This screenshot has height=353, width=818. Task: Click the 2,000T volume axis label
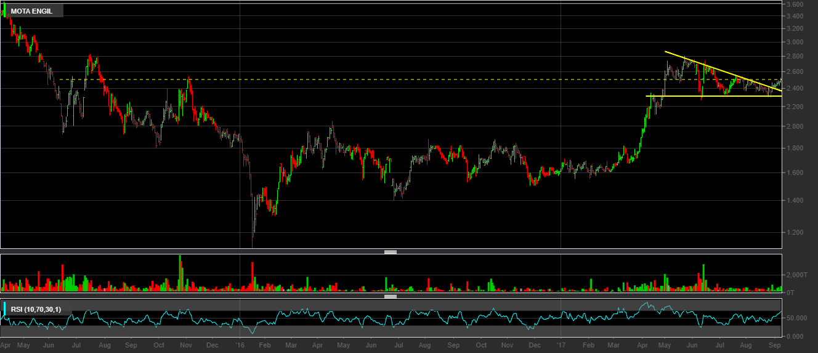(x=796, y=275)
